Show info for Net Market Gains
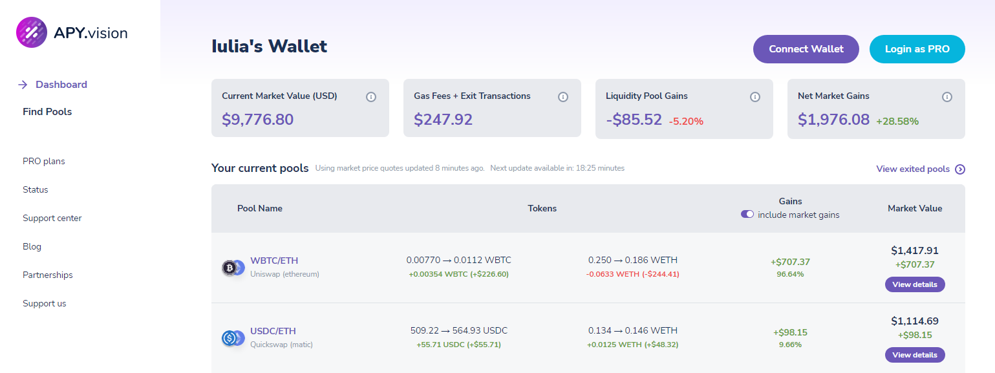Viewport: 995px width, 373px height. (x=947, y=97)
